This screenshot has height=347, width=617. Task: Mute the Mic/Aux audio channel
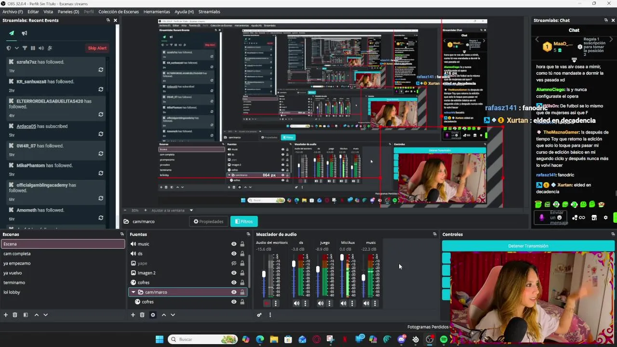(343, 303)
